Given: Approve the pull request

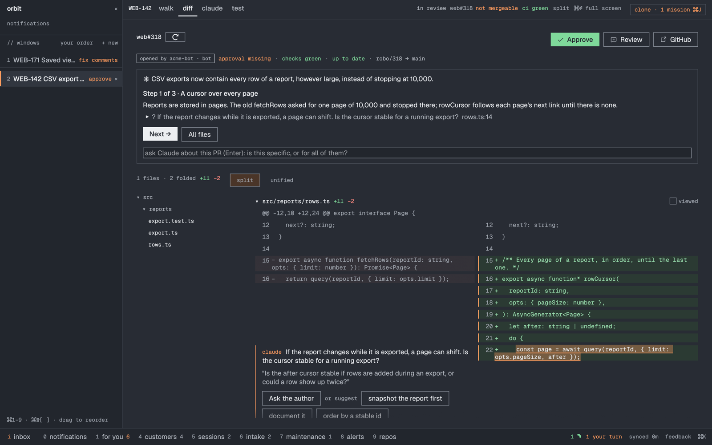Looking at the screenshot, I should pyautogui.click(x=575, y=40).
